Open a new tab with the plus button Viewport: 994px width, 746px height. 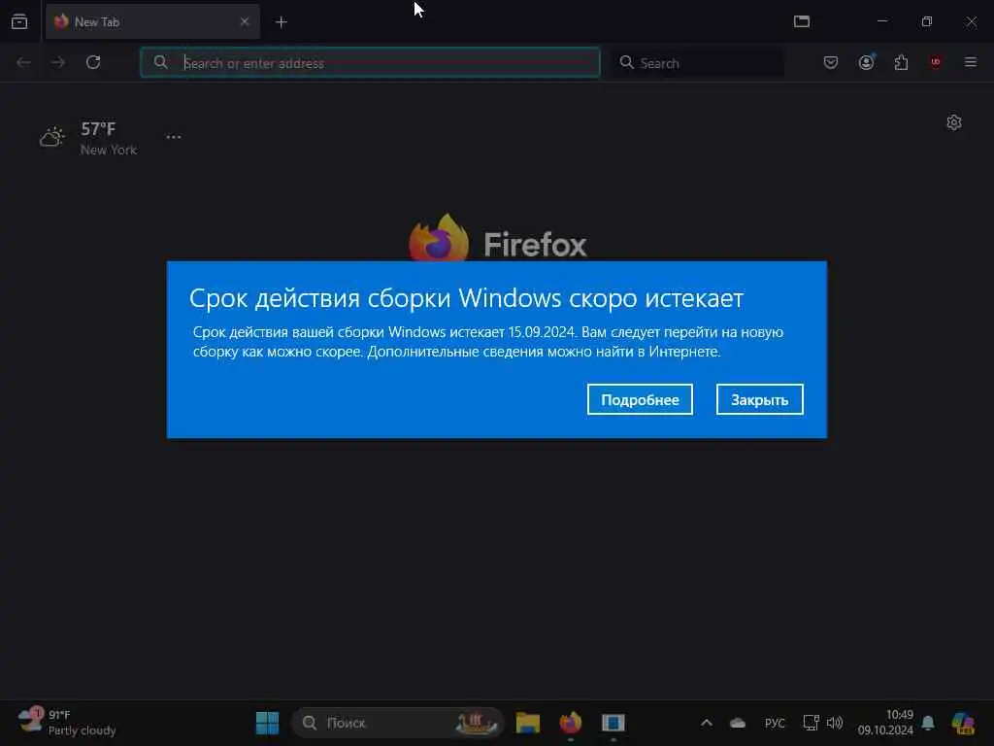pos(281,22)
